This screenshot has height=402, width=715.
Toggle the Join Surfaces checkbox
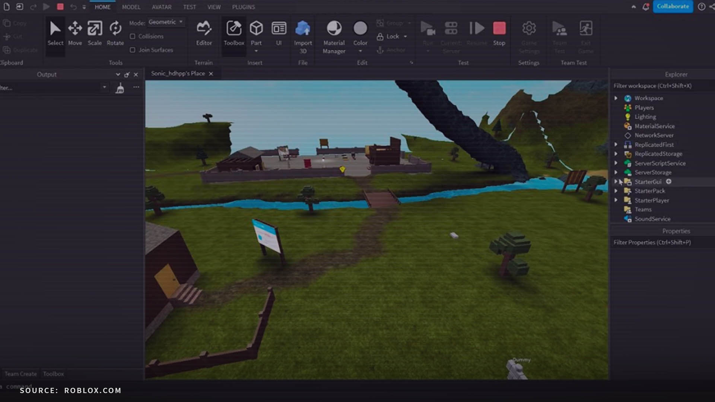[133, 50]
